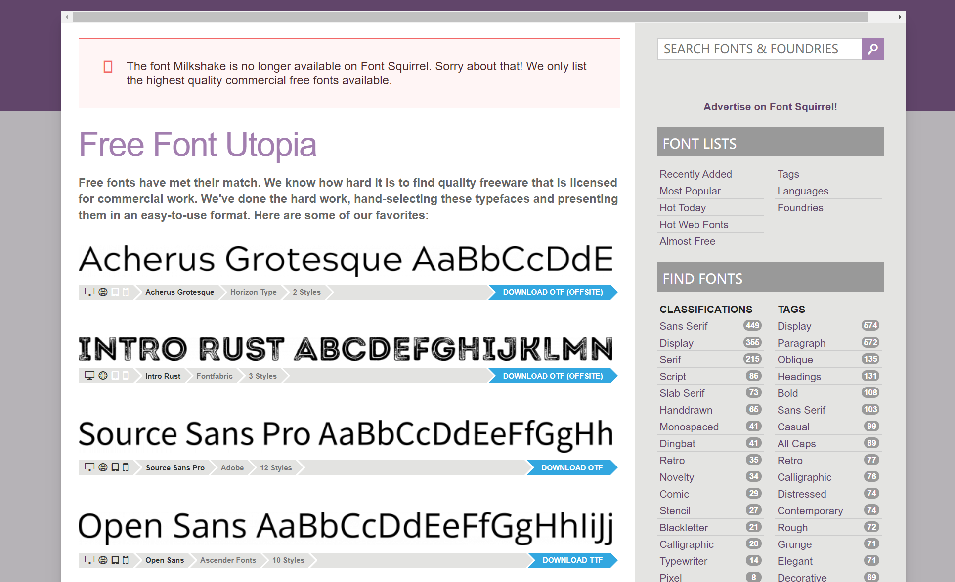View the 3 Styles of Intro Rust
955x582 pixels.
pos(262,376)
